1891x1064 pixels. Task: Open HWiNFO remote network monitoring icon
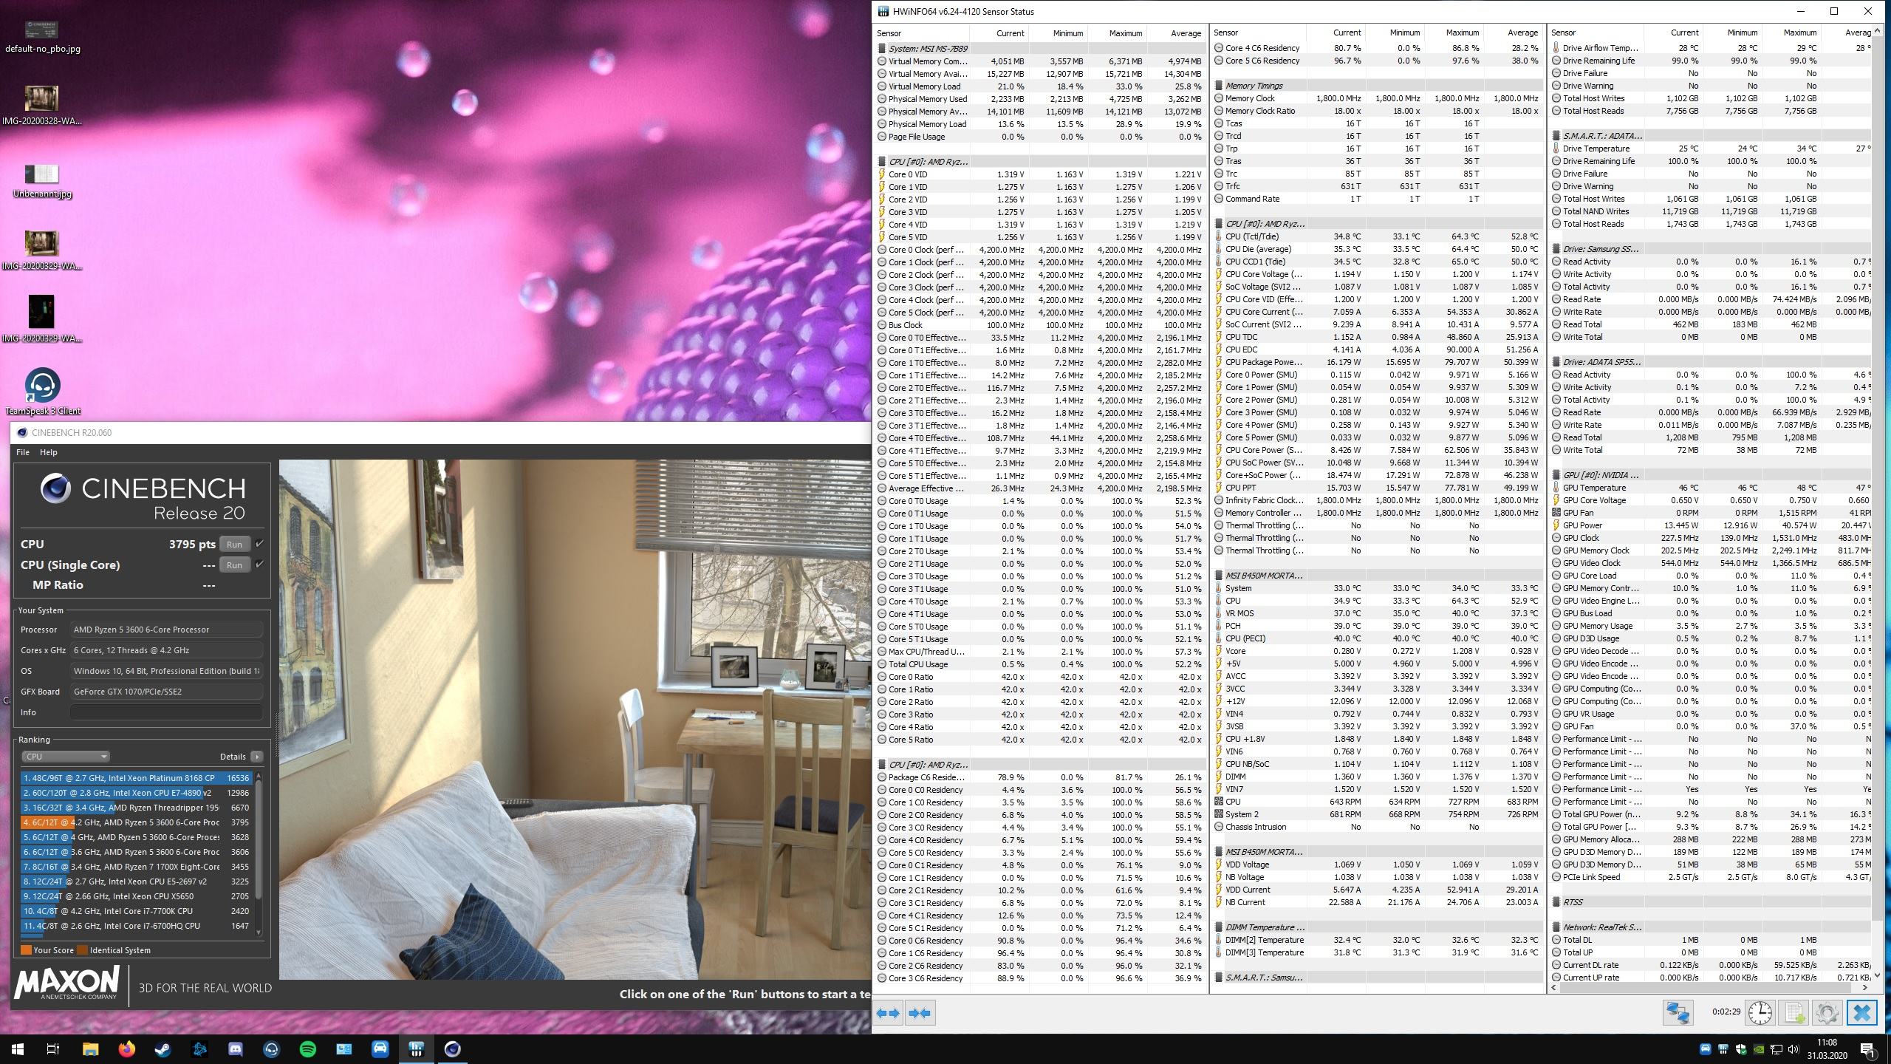pyautogui.click(x=1678, y=1012)
